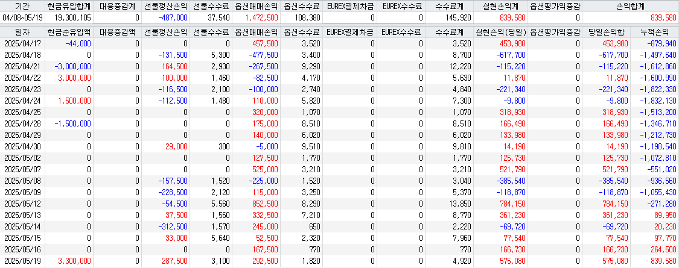Viewport: 679px width, 268px height.
Task: Select the date cell 2025/04/25
Action: coord(22,112)
